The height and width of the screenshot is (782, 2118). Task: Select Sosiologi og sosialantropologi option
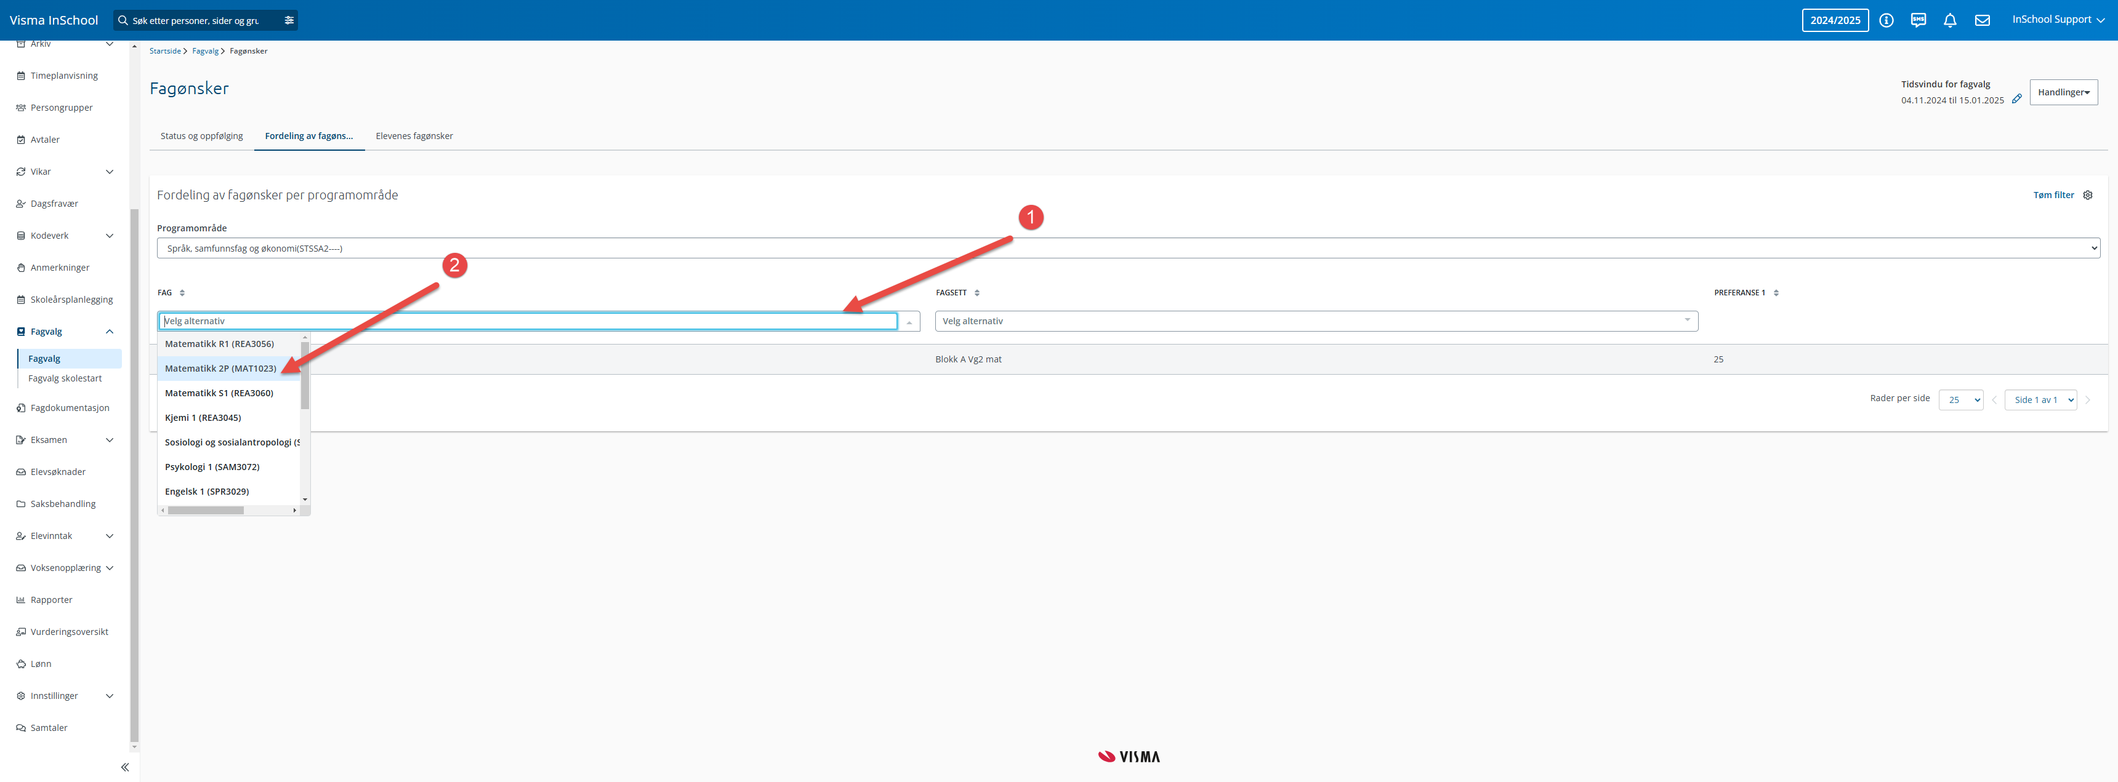(228, 443)
